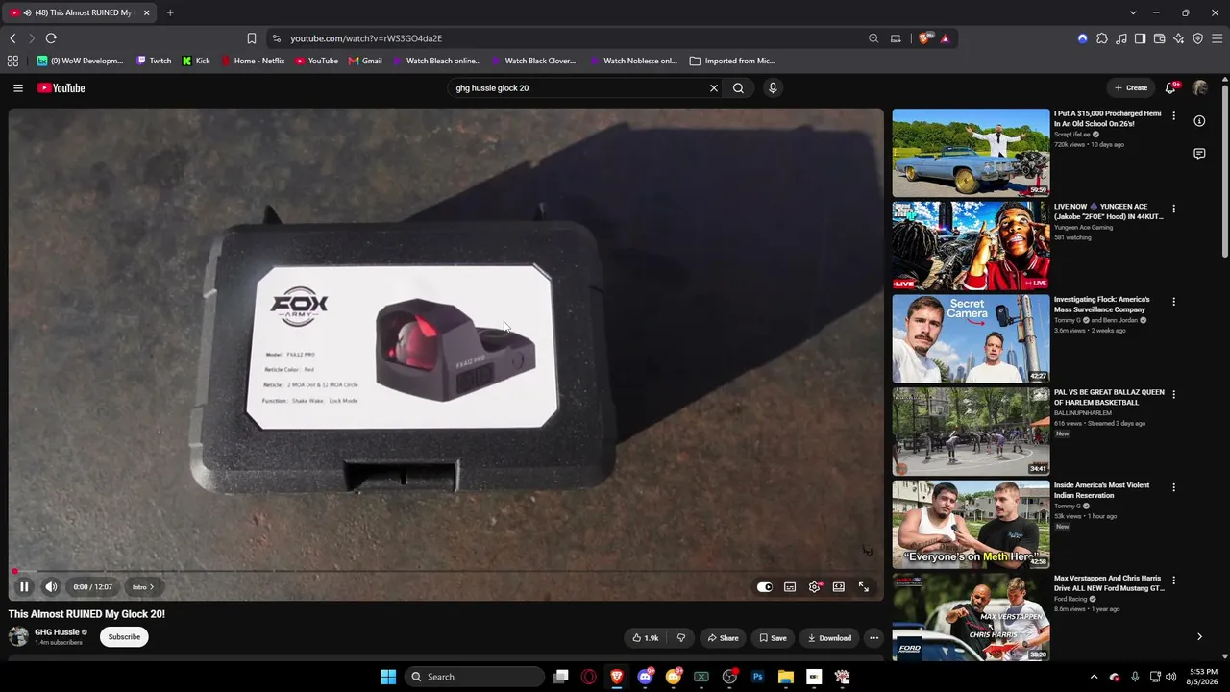
Task: Turn on subtitles in the player
Action: pyautogui.click(x=790, y=587)
